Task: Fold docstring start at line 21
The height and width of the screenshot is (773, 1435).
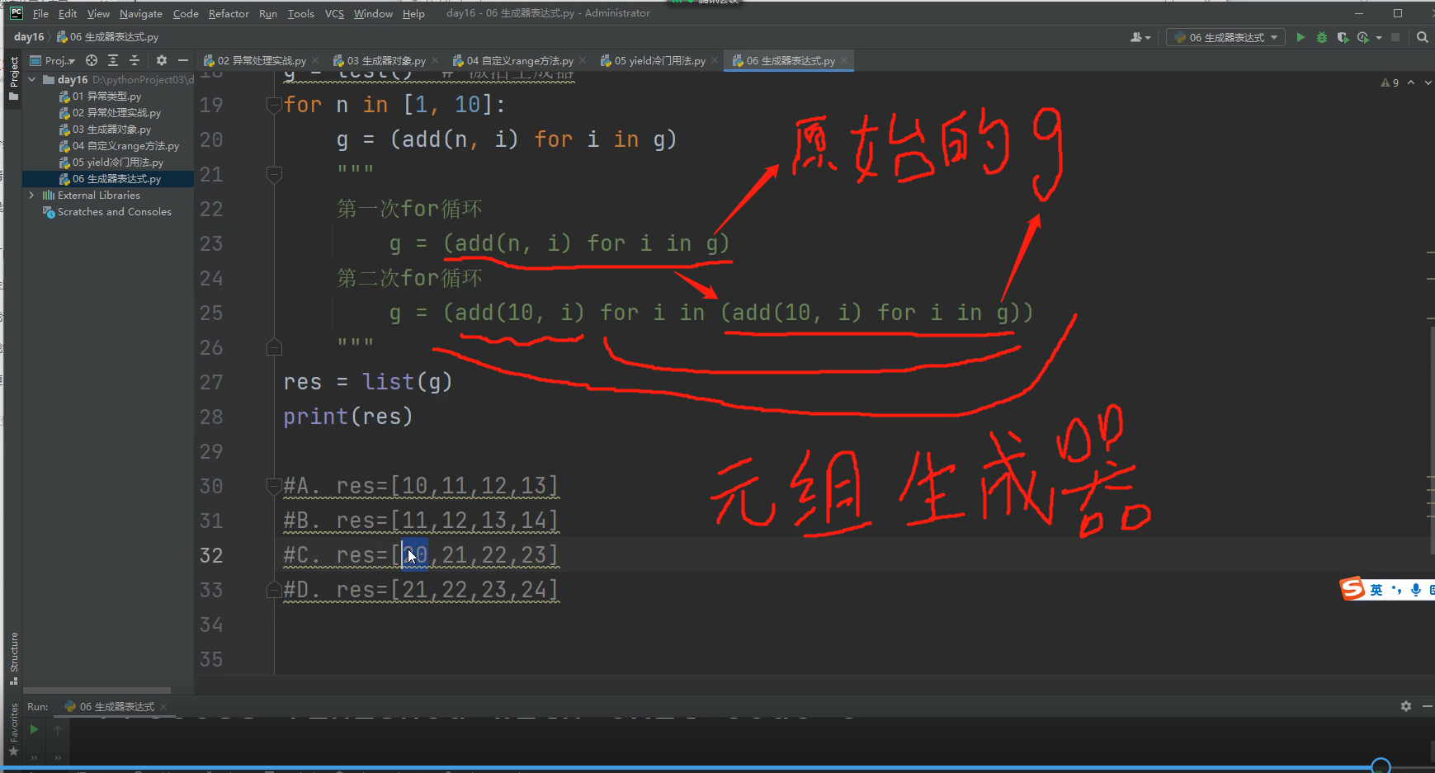Action: [274, 174]
